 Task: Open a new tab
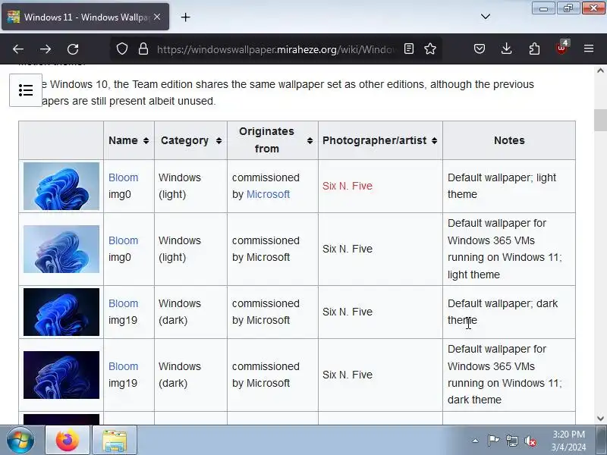[185, 17]
